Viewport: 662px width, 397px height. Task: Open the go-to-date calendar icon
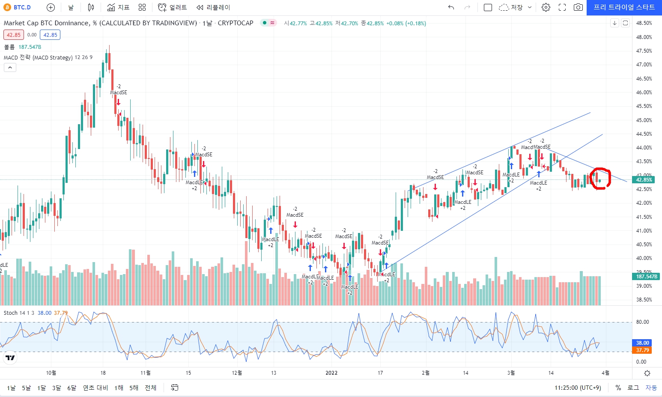pyautogui.click(x=175, y=388)
